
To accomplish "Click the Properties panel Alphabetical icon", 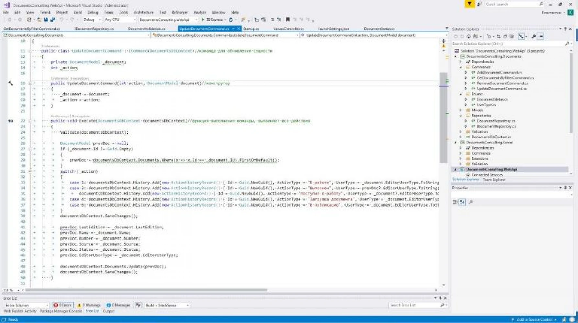I will tap(462, 202).
